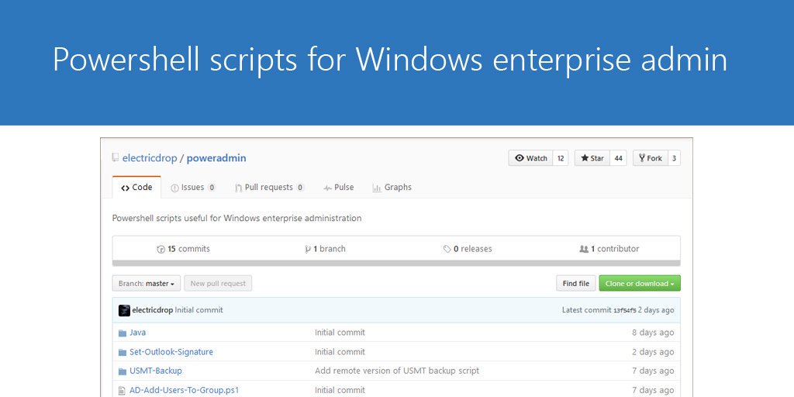This screenshot has height=397, width=794.
Task: Click '2 days ago' in Set-Outlook-Signature row
Action: [x=653, y=352]
